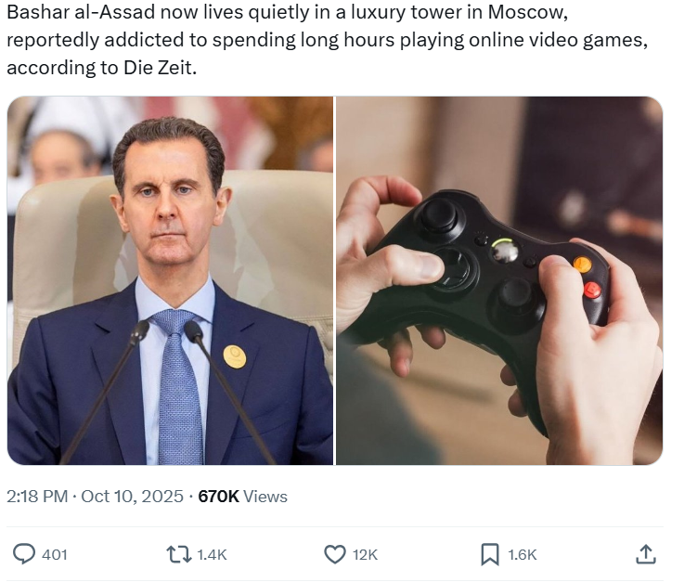684x582 pixels.
Task: Click the yellow lapel pin in photo
Action: (235, 356)
